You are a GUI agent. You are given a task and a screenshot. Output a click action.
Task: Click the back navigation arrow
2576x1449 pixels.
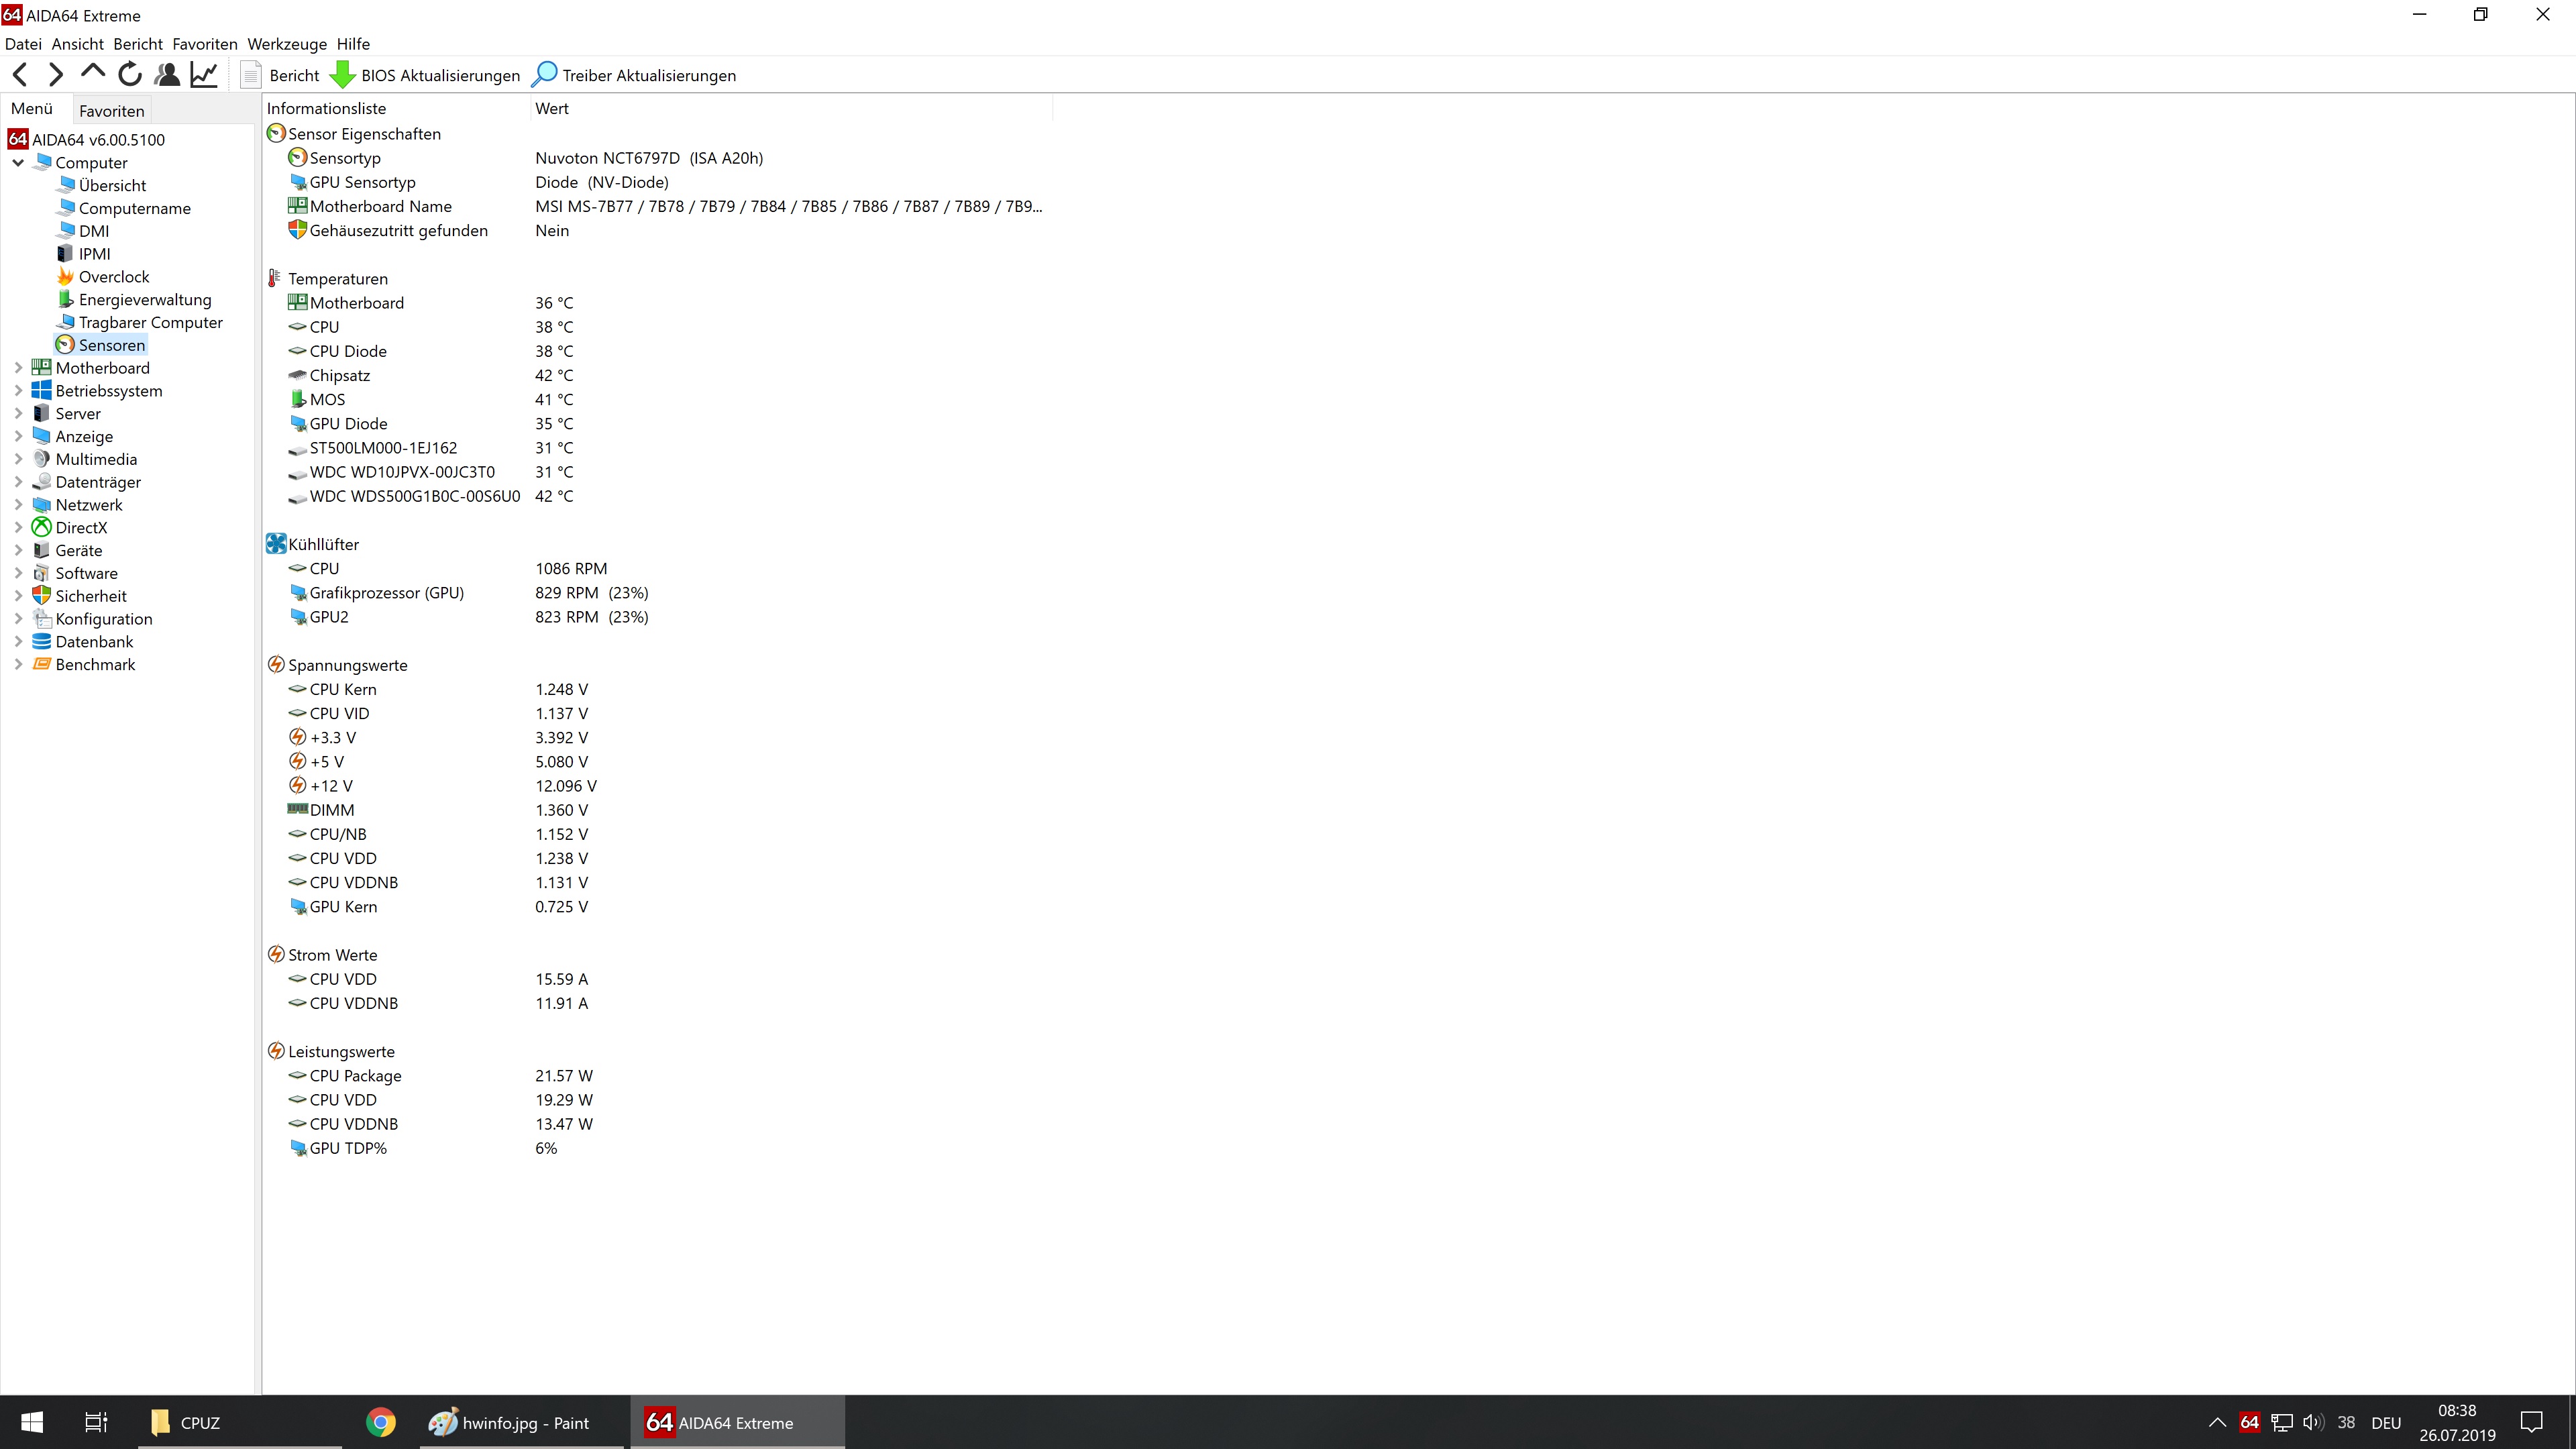click(x=20, y=75)
